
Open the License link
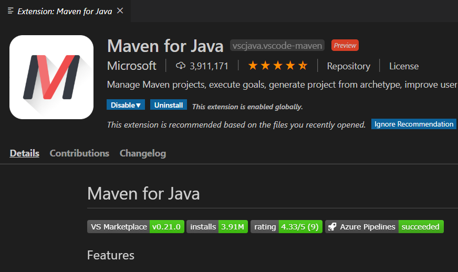(403, 66)
